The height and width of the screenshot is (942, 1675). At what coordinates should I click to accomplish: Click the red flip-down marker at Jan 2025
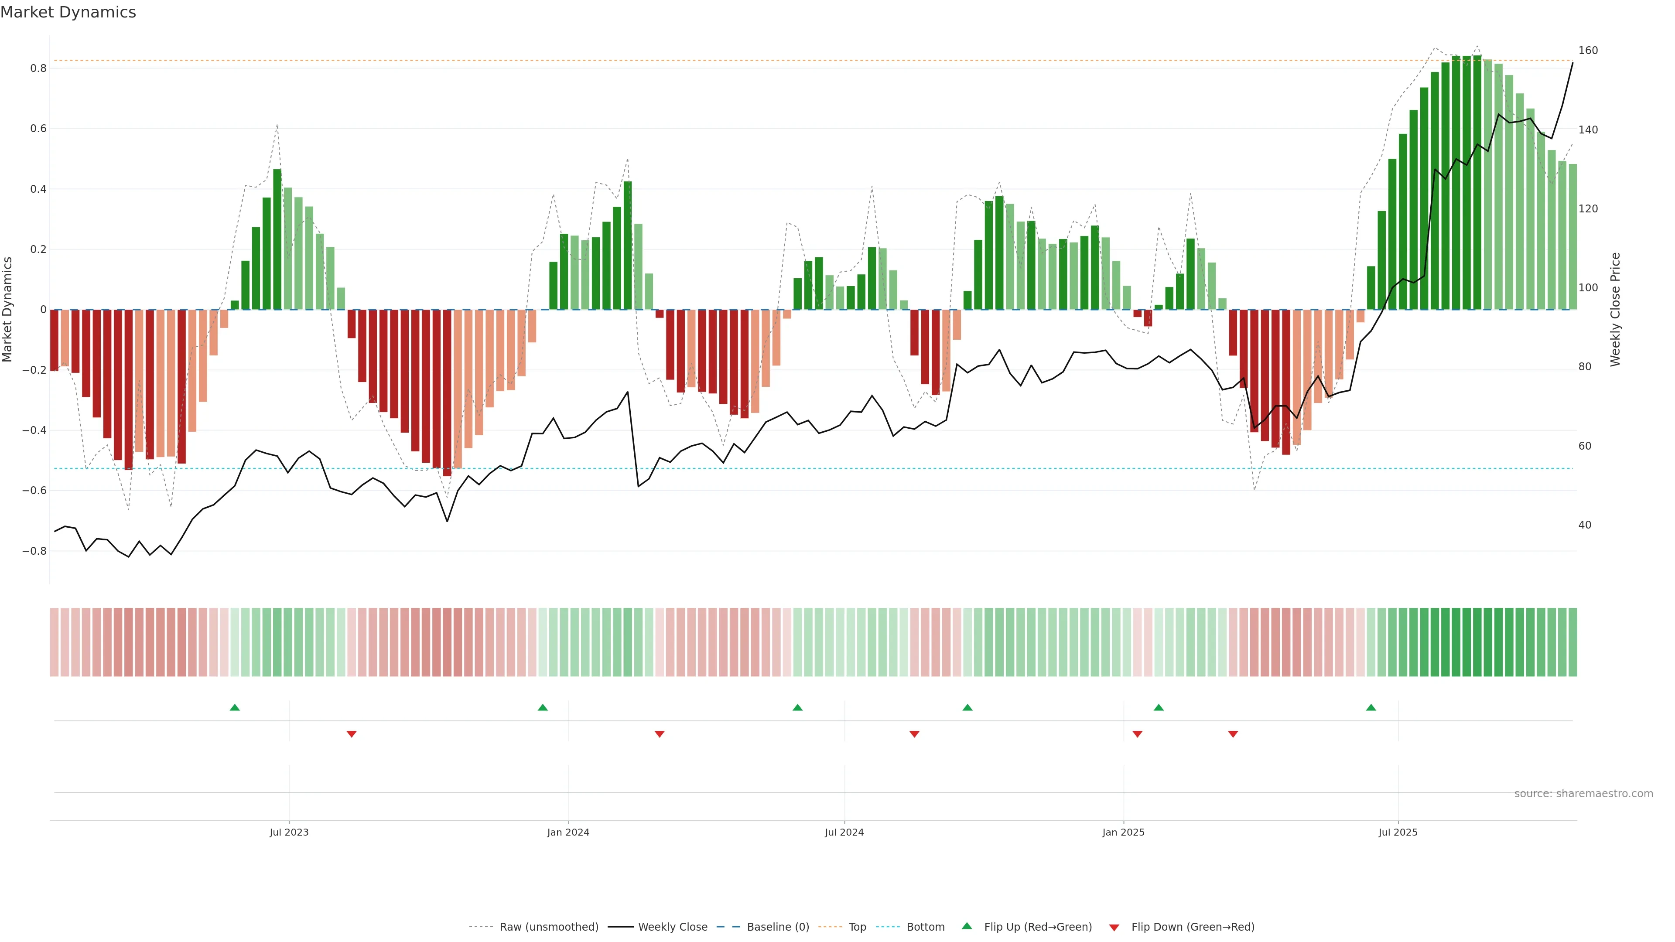pyautogui.click(x=1137, y=734)
